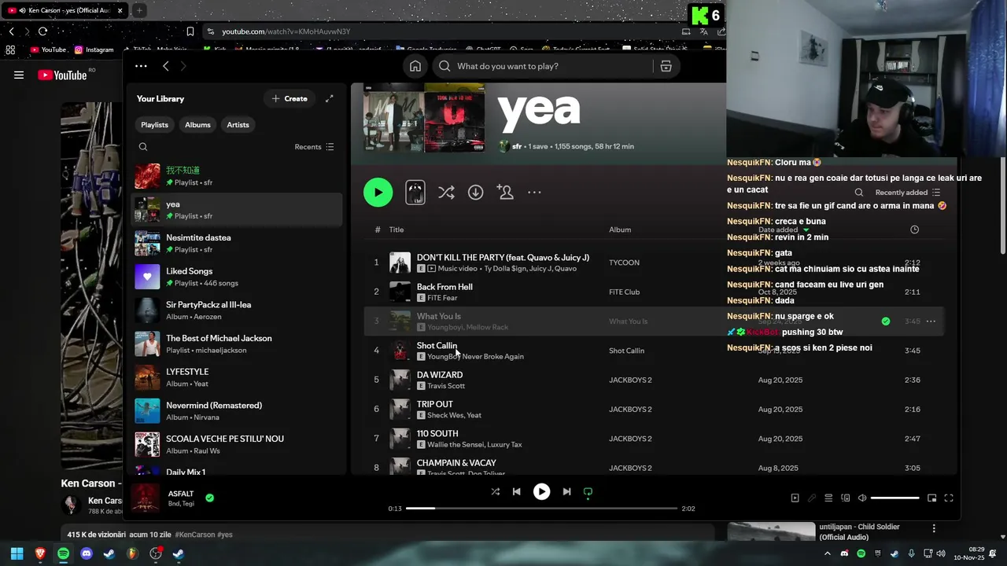Show hidden system tray icons
1007x566 pixels.
pyautogui.click(x=827, y=553)
